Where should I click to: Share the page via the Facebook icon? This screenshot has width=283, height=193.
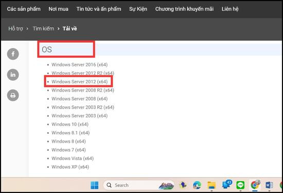(x=13, y=54)
